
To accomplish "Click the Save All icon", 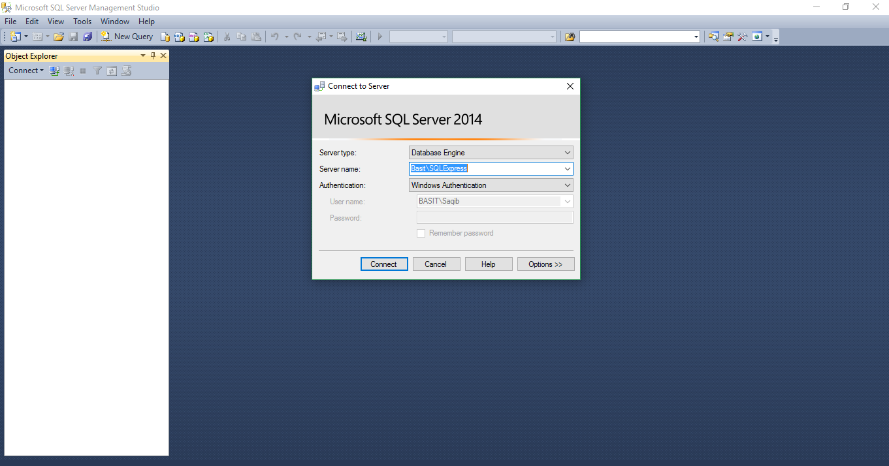I will coord(88,37).
